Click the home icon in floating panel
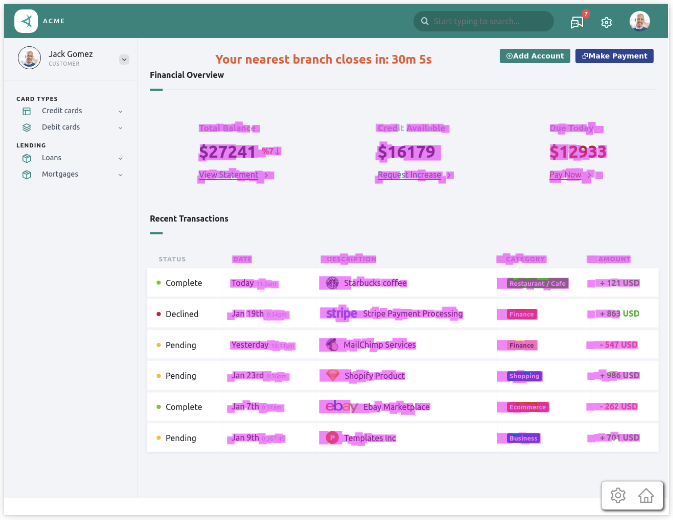 point(646,495)
